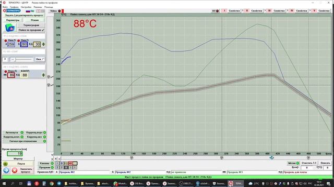
Task: Open Windows Start menu
Action: coord(4,183)
